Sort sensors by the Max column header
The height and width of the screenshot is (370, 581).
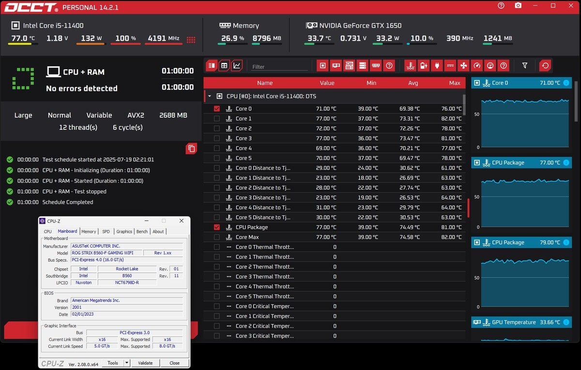(x=455, y=83)
